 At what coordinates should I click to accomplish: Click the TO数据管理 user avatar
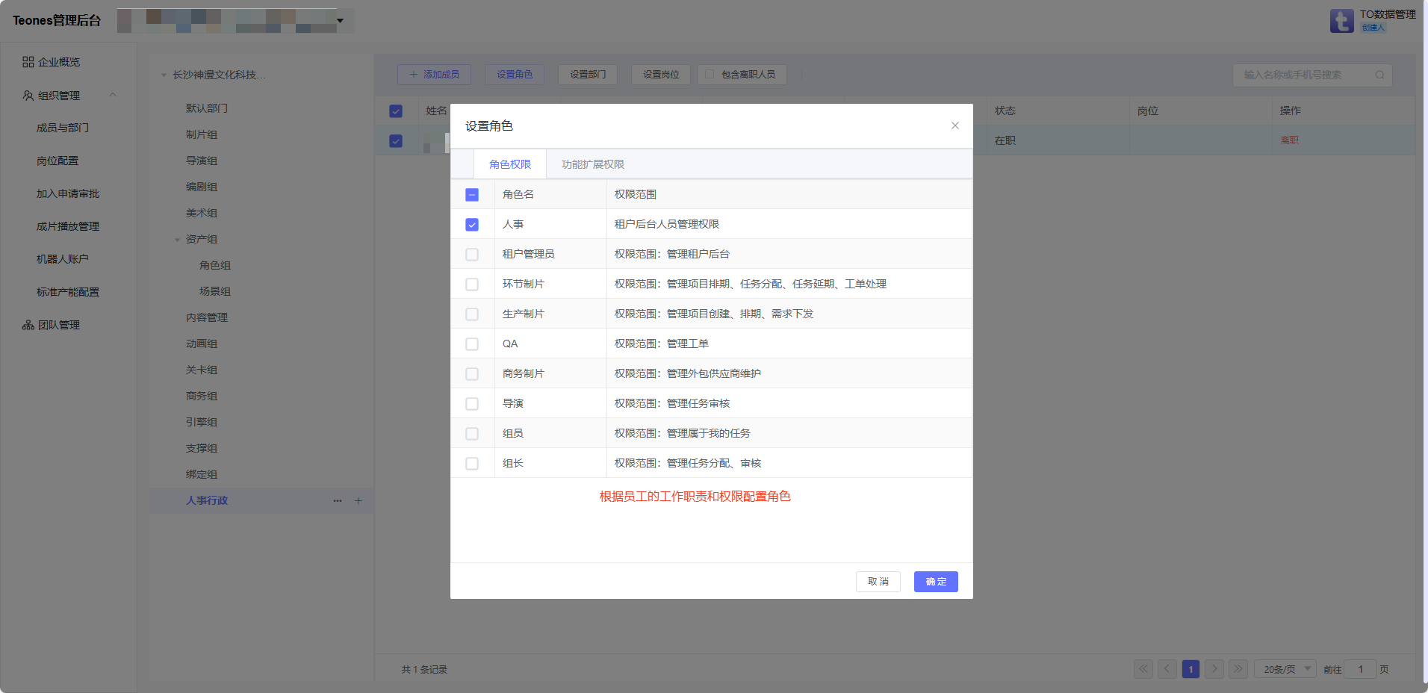(x=1341, y=21)
